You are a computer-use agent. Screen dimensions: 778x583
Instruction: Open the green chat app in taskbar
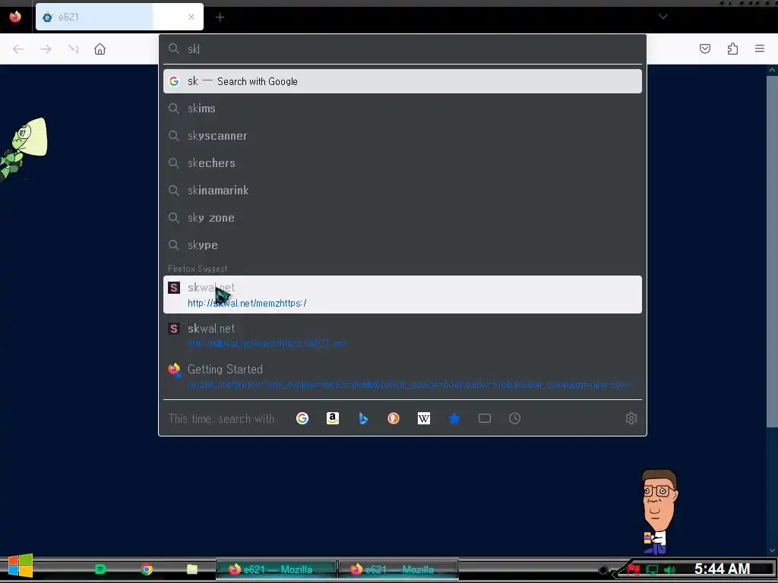click(101, 569)
